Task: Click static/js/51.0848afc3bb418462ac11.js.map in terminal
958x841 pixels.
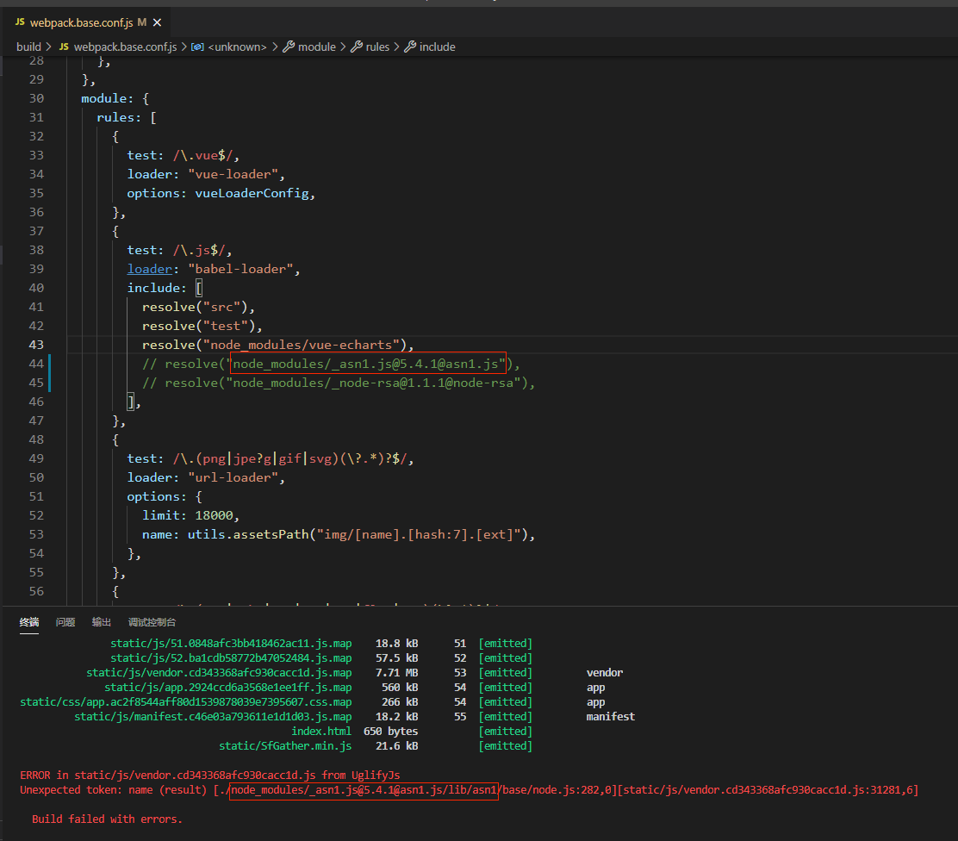Action: tap(231, 644)
